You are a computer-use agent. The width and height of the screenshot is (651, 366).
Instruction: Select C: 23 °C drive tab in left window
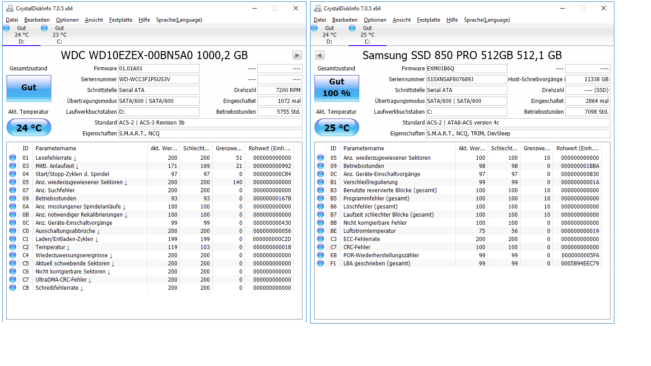coord(59,35)
